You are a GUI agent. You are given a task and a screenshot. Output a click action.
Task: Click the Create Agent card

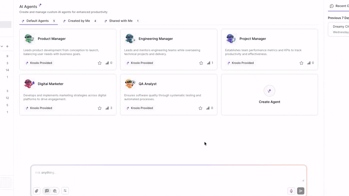tap(269, 94)
